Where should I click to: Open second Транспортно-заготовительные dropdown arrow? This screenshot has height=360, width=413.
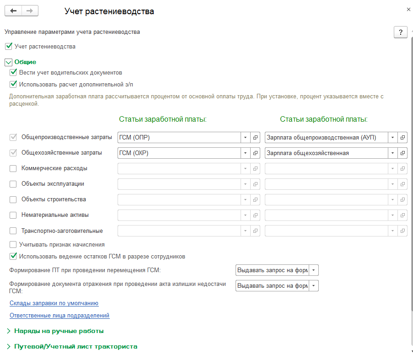392,231
